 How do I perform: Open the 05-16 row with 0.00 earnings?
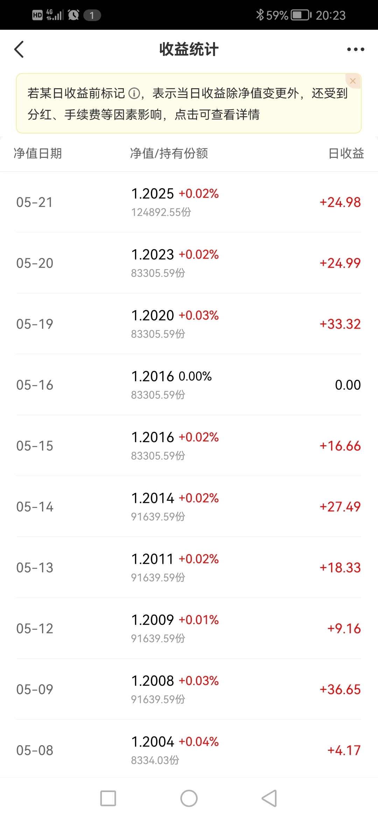tap(189, 385)
